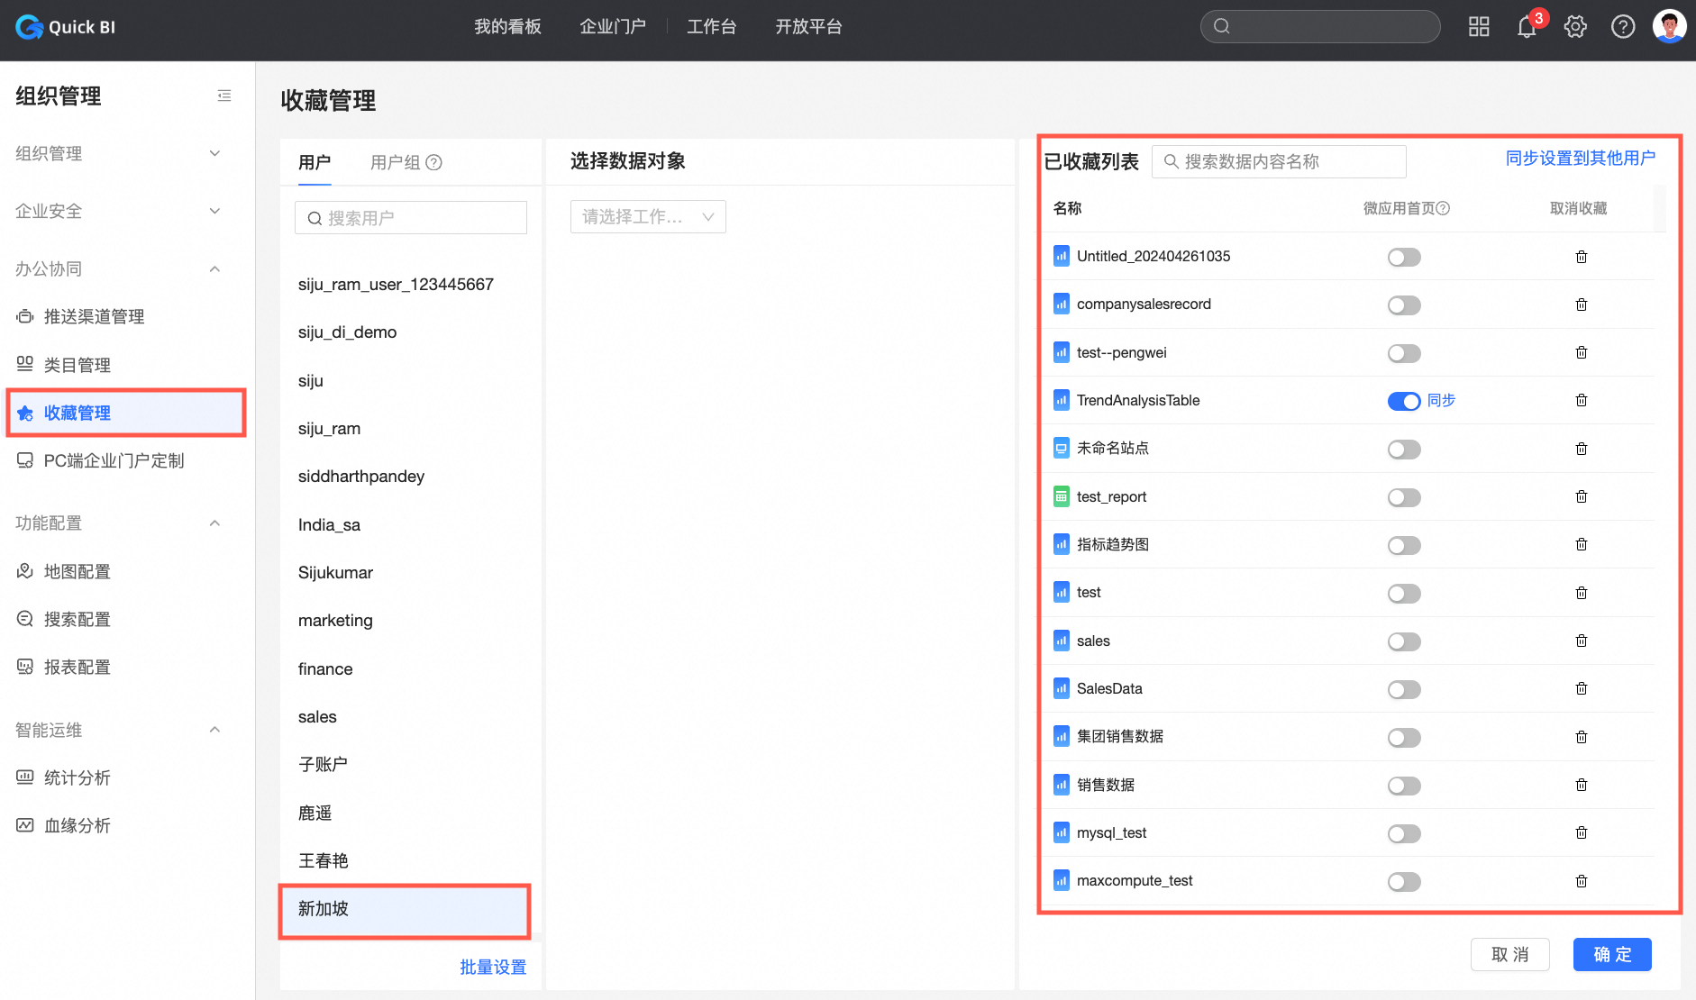Click the spreadsheet icon beside test_report
The width and height of the screenshot is (1696, 1000).
tap(1062, 496)
